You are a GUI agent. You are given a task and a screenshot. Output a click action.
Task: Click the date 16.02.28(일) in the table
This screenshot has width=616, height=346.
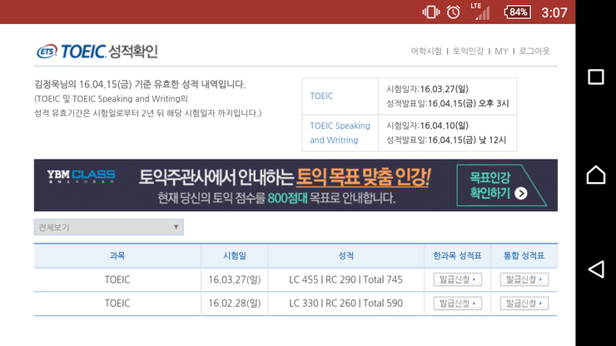pos(235,304)
